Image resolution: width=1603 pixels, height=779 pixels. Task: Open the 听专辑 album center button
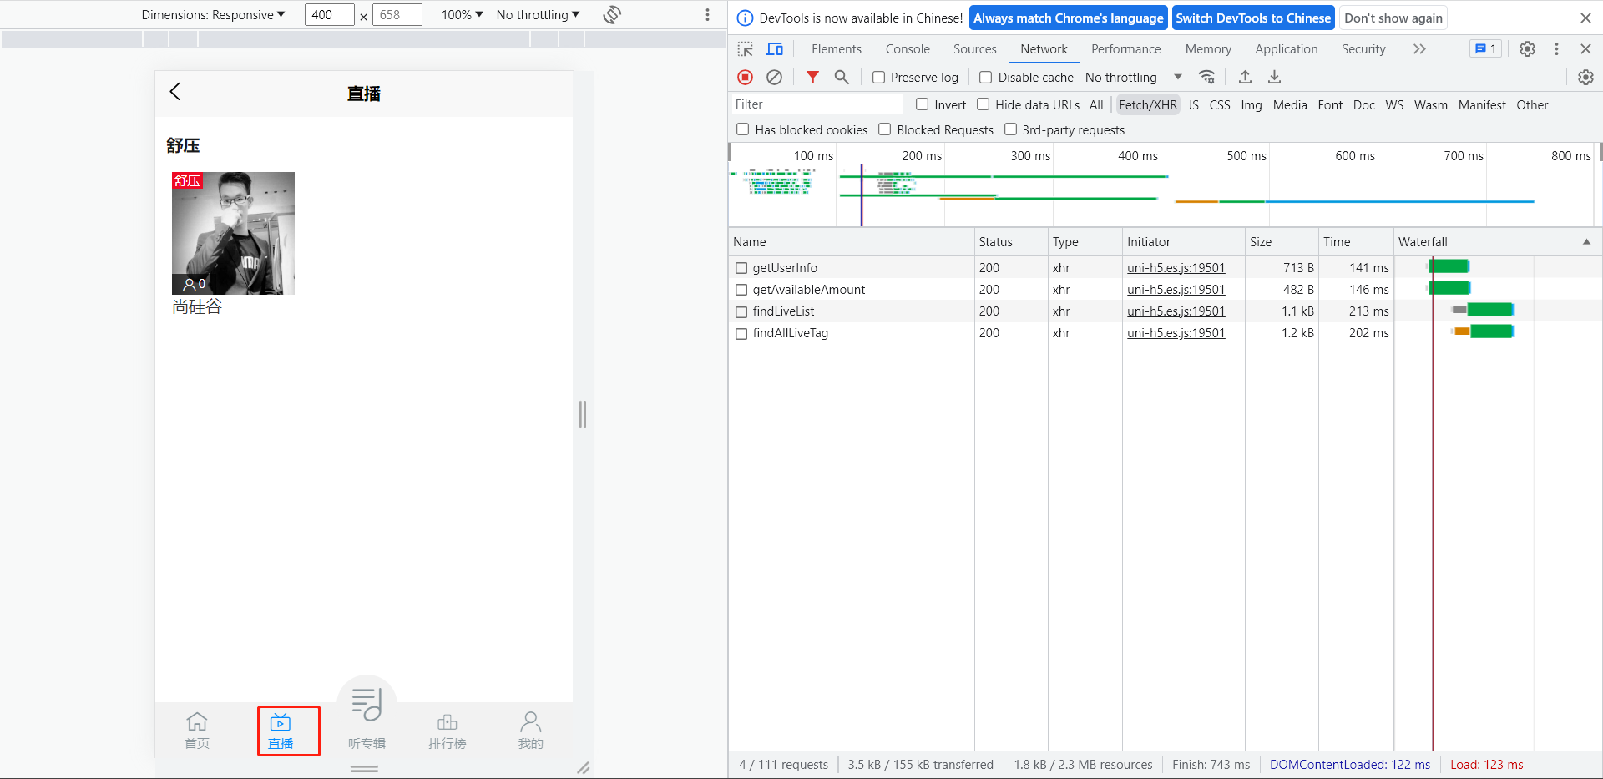tap(367, 706)
